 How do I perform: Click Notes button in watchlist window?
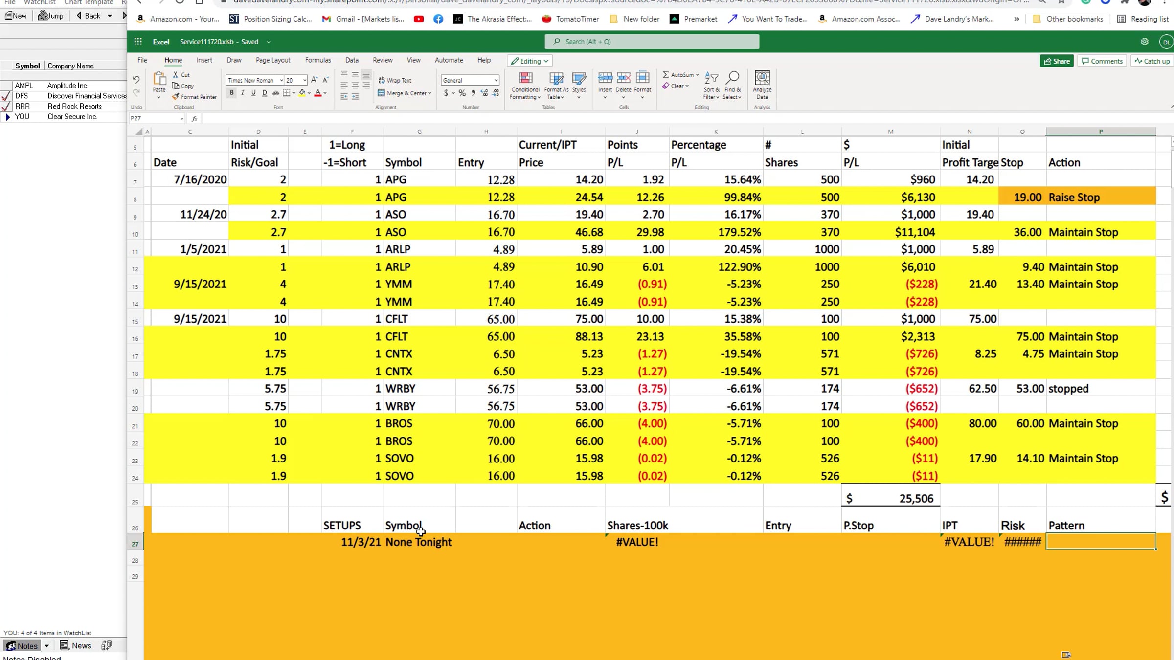click(23, 645)
